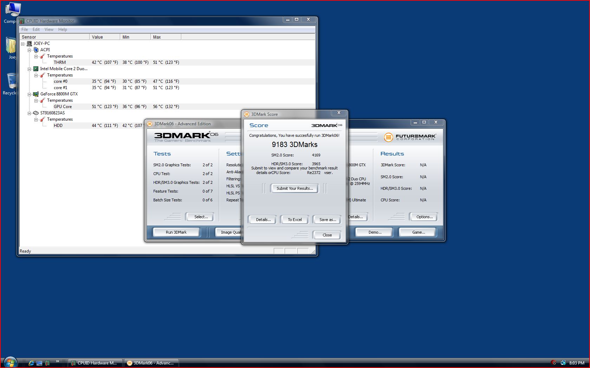Image resolution: width=590 pixels, height=368 pixels.
Task: Click the Max column header
Action: pos(166,37)
